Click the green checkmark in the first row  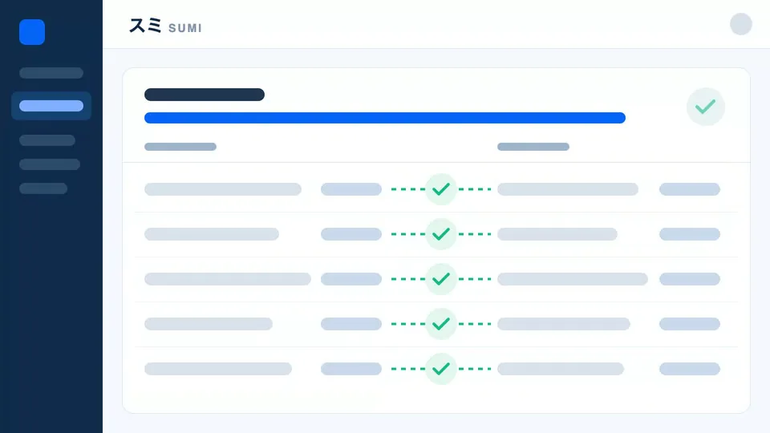pyautogui.click(x=441, y=189)
